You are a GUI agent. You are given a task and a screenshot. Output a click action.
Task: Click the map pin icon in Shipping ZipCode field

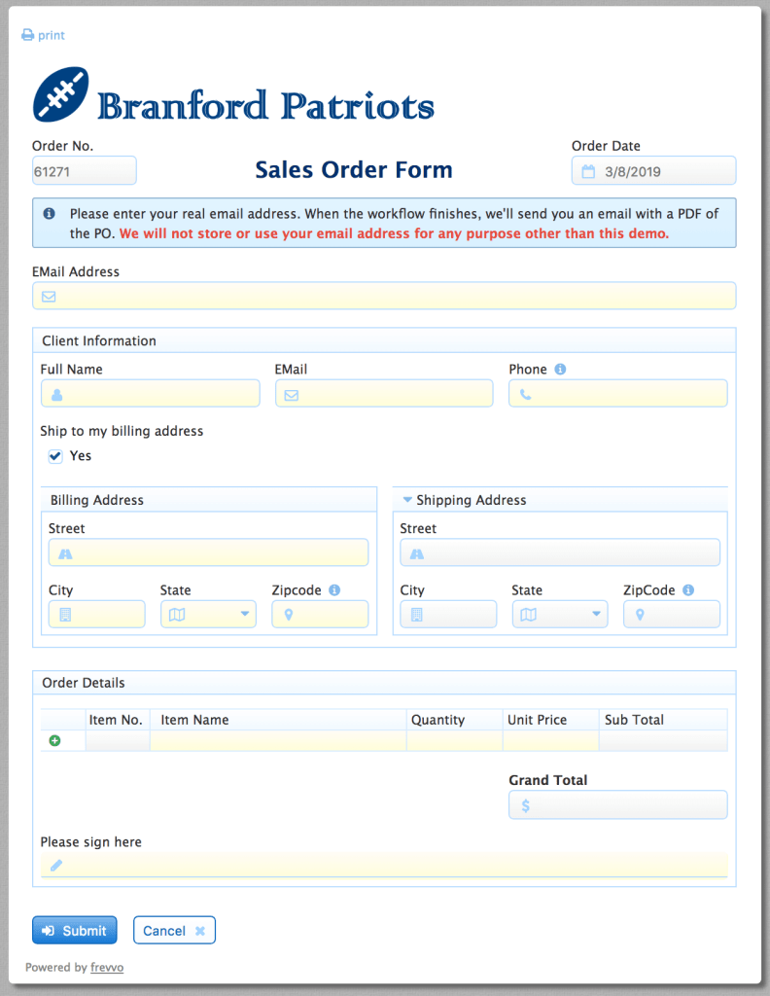pos(640,615)
